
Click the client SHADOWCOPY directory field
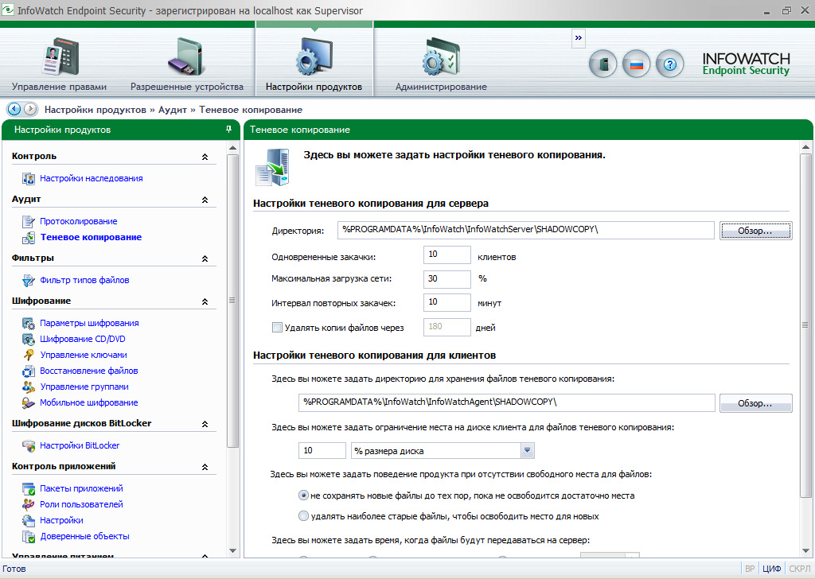507,402
